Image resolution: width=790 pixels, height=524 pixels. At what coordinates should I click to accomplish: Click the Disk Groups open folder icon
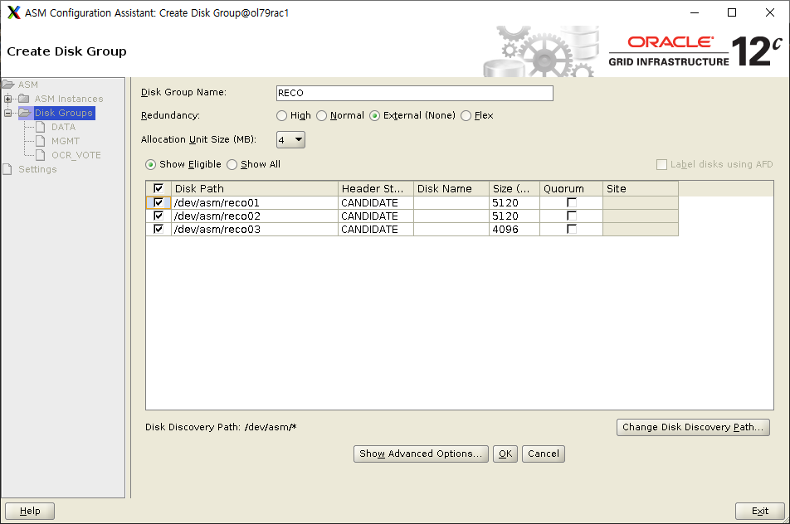(x=25, y=112)
